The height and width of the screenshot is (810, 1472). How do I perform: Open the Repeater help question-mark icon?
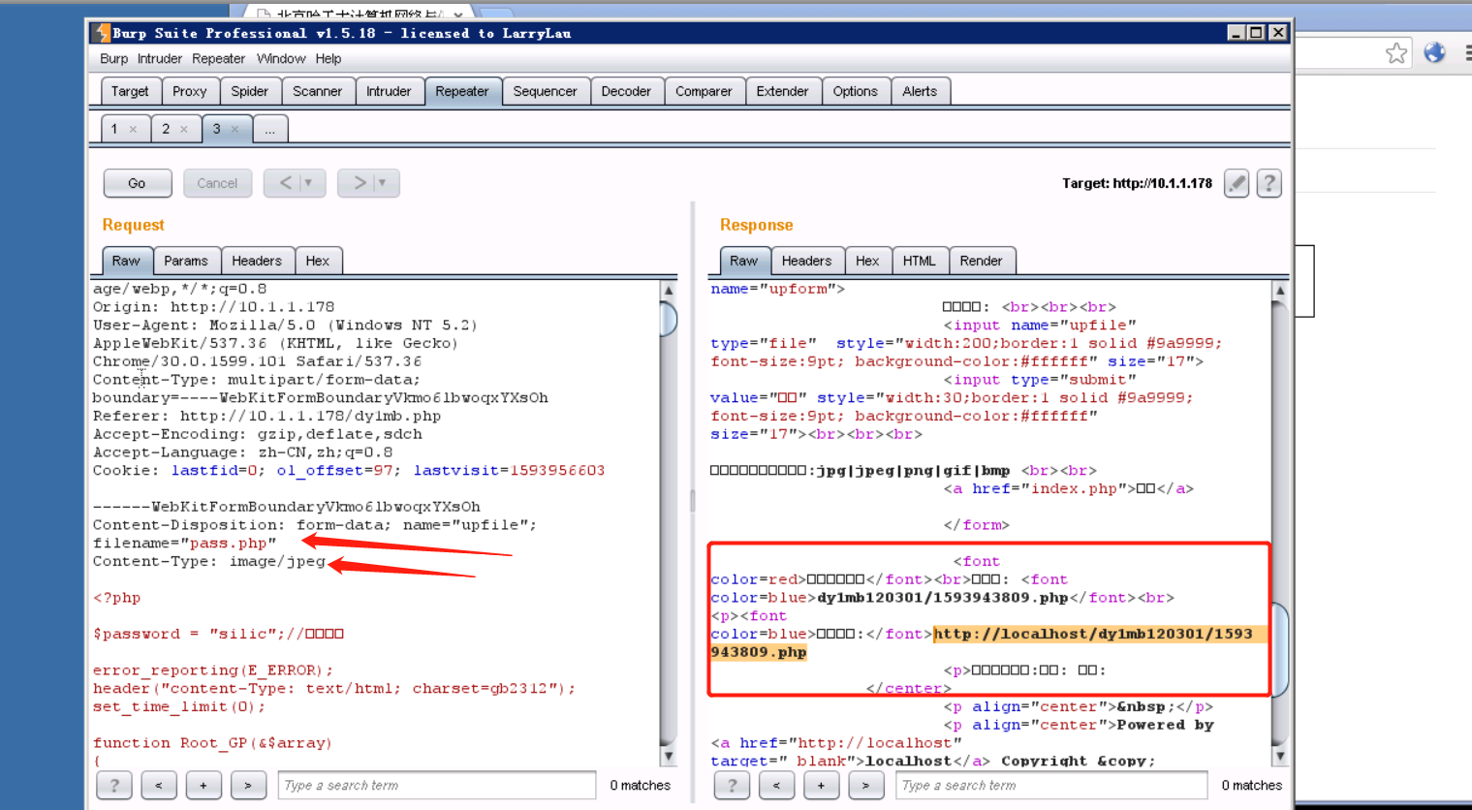pos(1269,183)
